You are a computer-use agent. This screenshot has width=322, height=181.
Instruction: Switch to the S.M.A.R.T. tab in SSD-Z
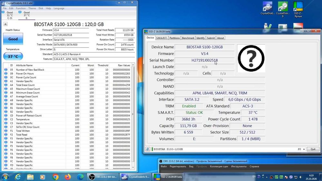click(x=162, y=38)
